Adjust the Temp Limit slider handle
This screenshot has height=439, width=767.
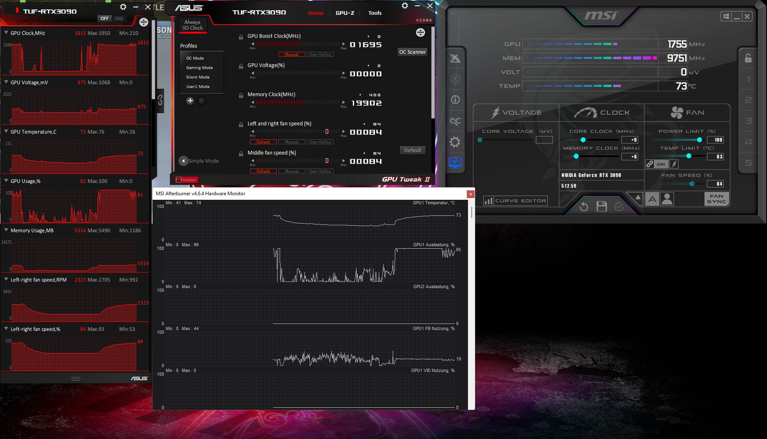tap(689, 156)
